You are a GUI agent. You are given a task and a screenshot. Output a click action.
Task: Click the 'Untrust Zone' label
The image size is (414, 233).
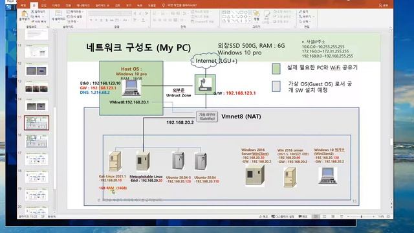coord(179,95)
